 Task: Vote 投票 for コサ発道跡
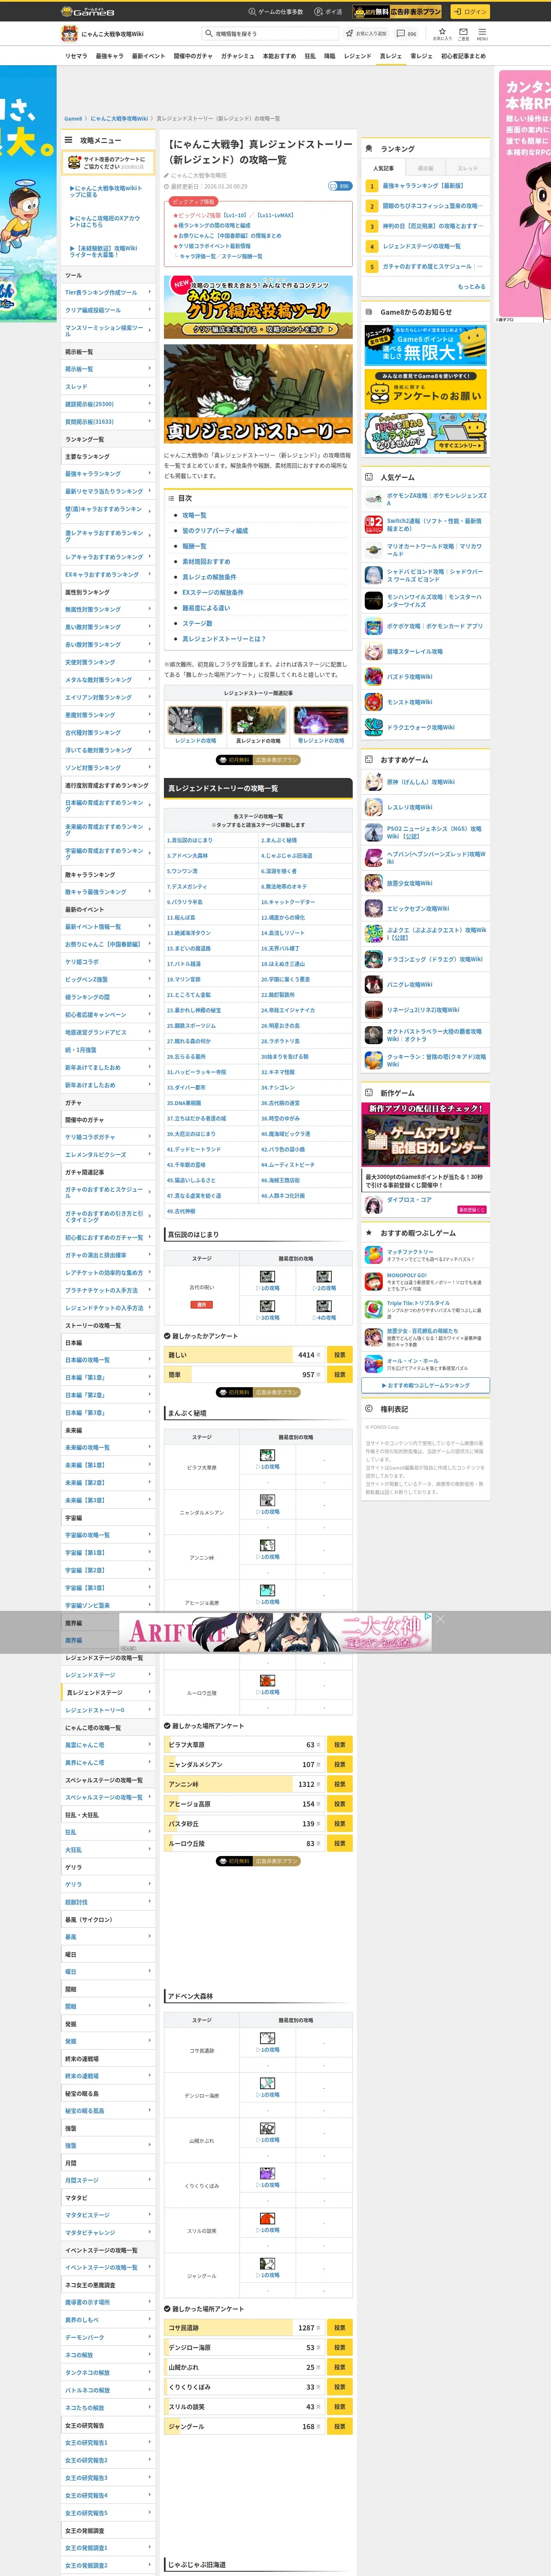[x=340, y=2328]
